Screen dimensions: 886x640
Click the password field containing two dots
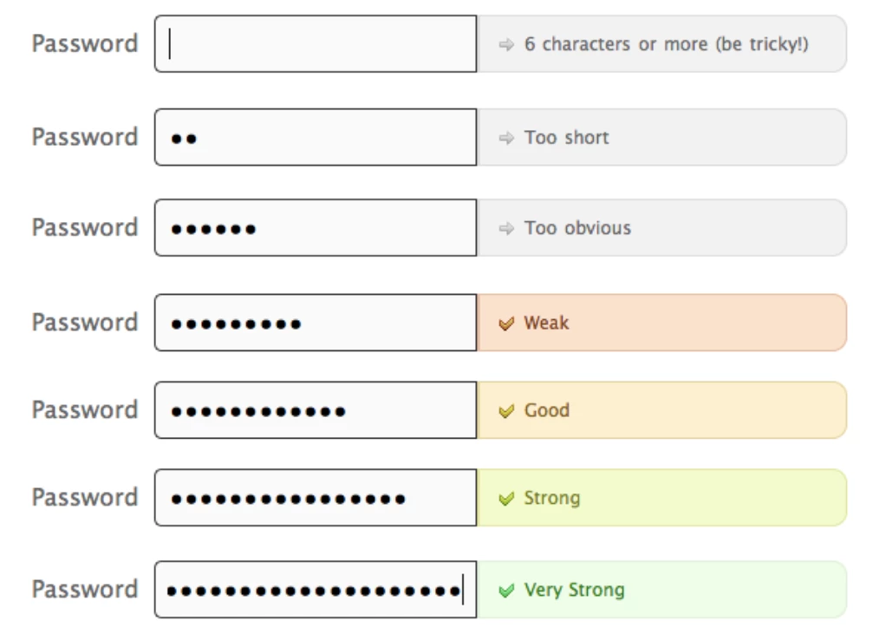[x=316, y=137]
